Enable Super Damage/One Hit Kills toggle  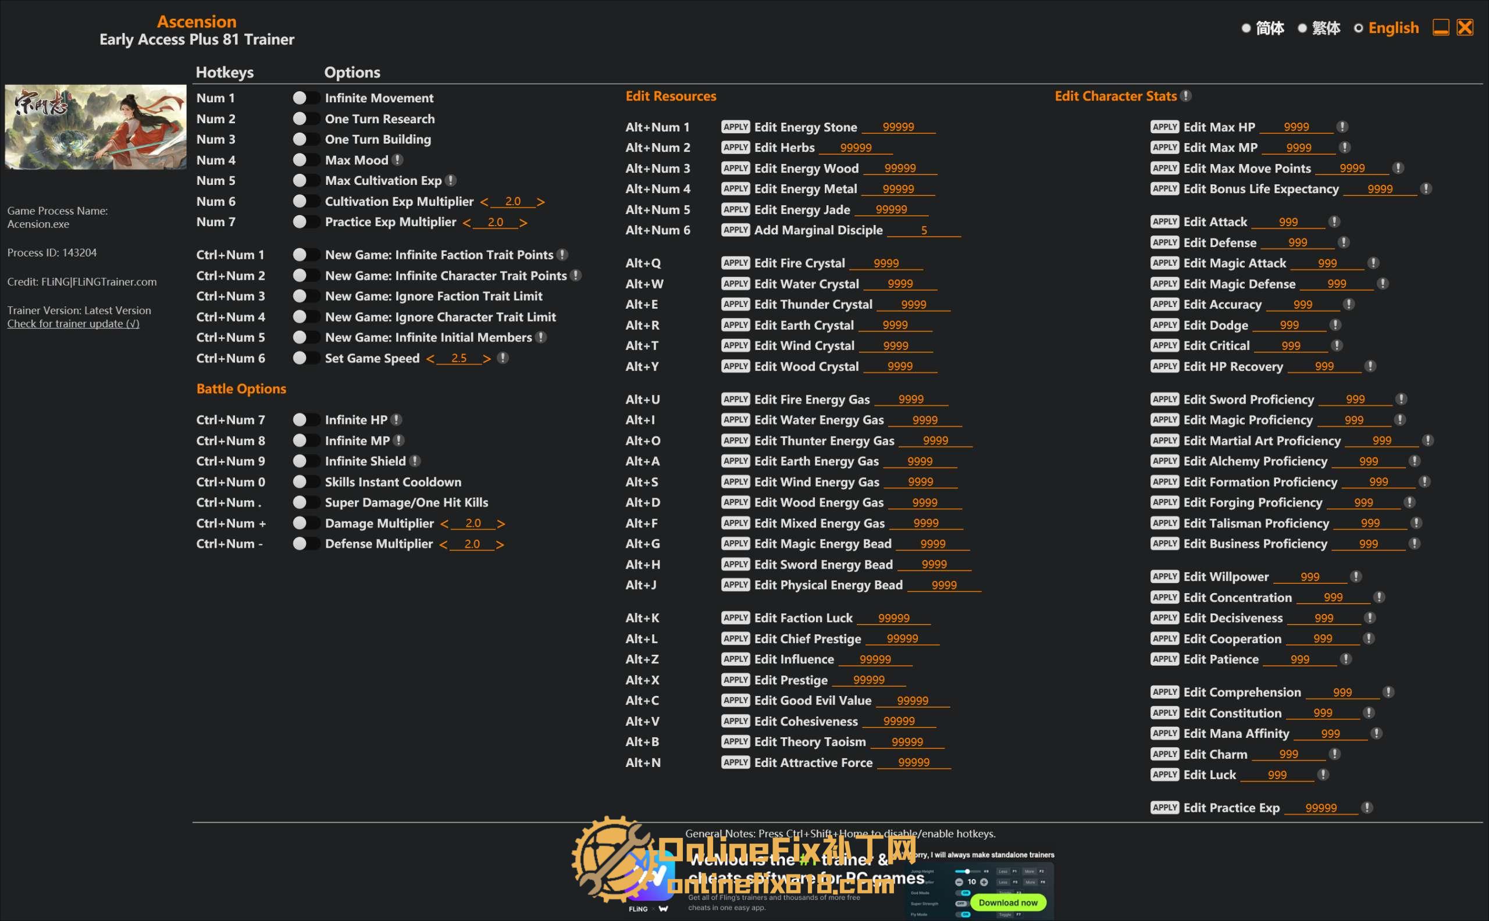coord(305,502)
